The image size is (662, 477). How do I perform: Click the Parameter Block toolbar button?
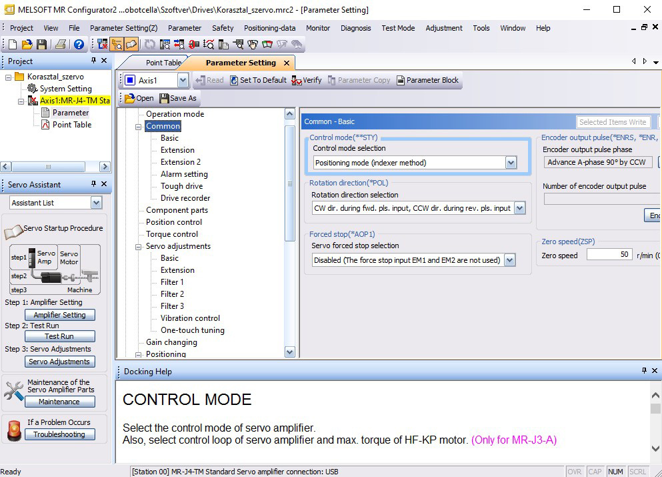point(427,80)
